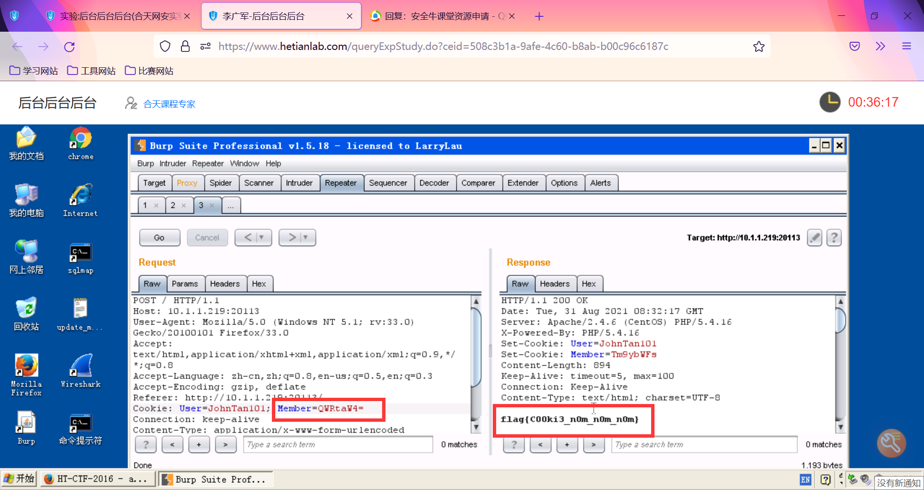The height and width of the screenshot is (490, 924).
Task: Open the 命令提示符 desktop shortcut
Action: pos(80,429)
